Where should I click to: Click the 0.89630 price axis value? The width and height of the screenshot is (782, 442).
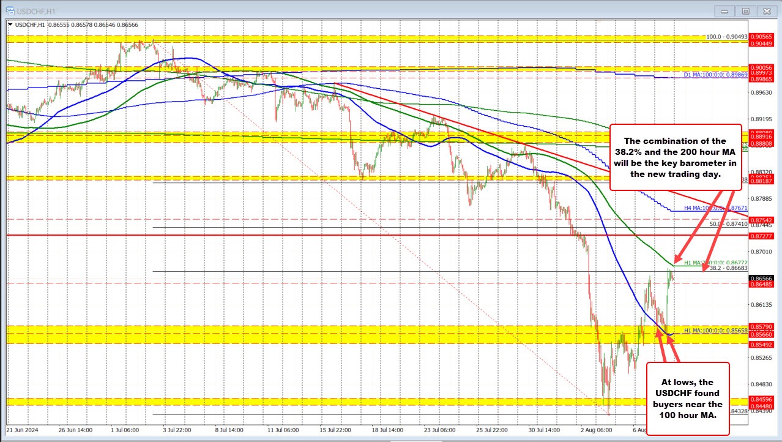point(762,93)
